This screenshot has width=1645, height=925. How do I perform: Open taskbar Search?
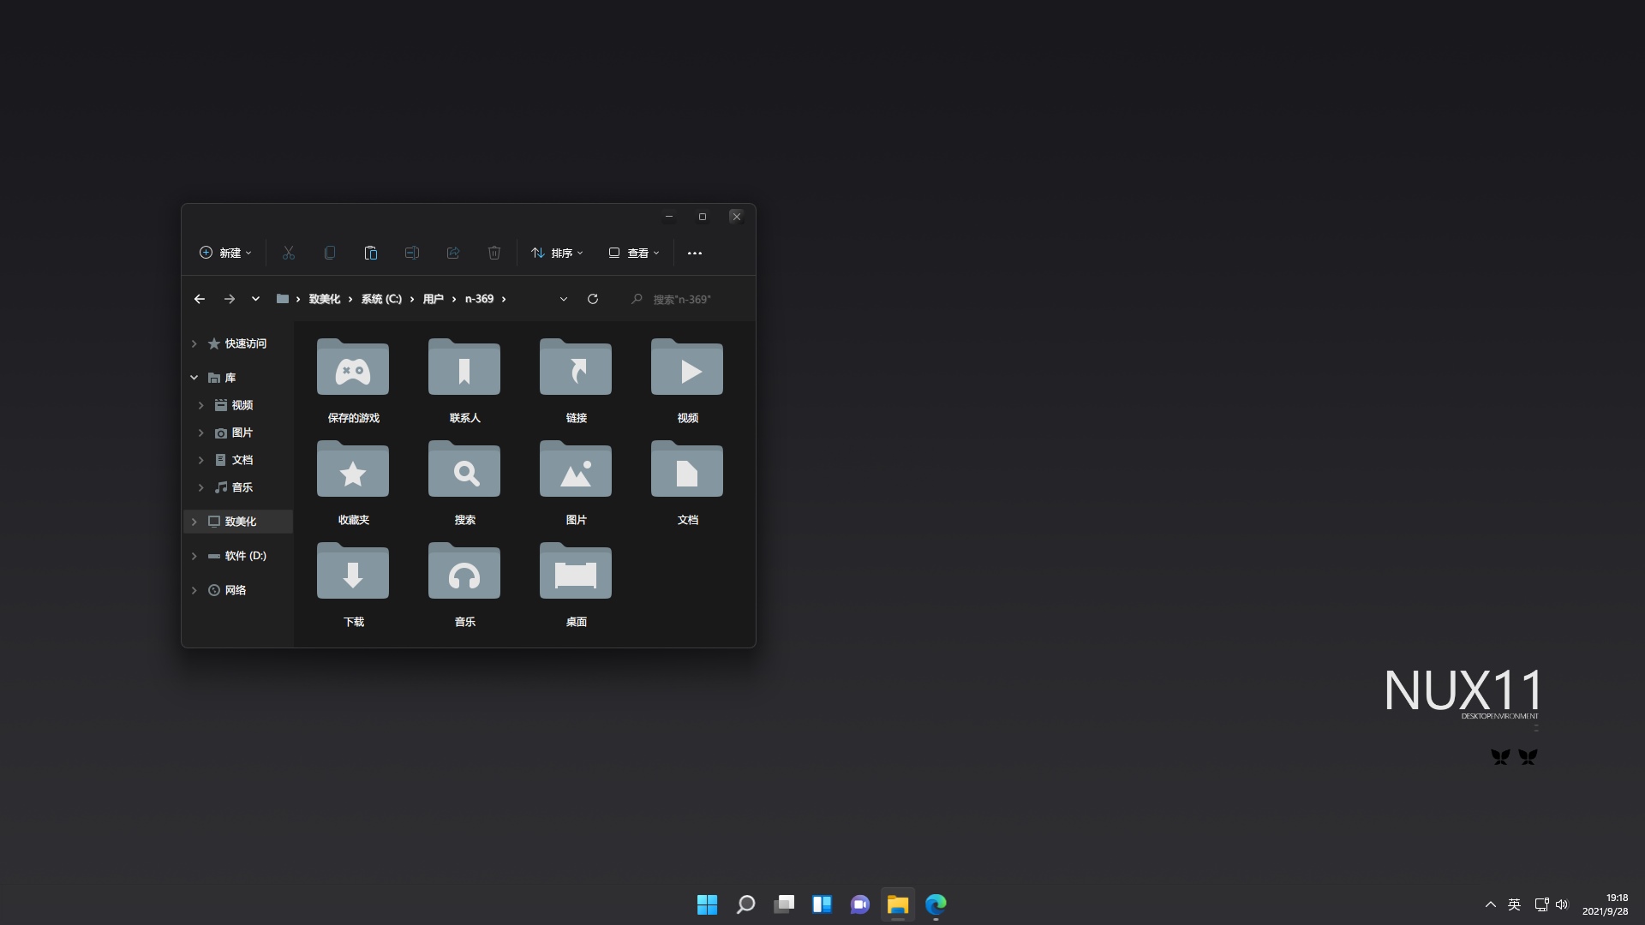(745, 904)
